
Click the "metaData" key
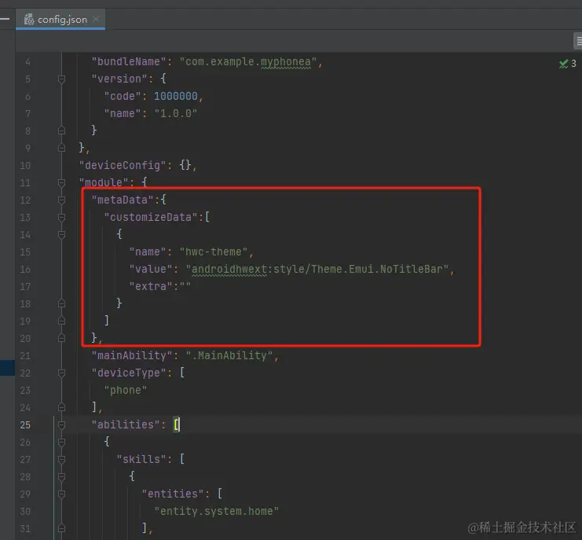[123, 200]
